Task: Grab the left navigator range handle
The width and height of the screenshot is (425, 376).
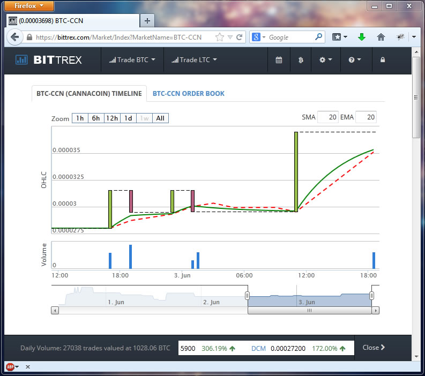Action: tap(247, 295)
